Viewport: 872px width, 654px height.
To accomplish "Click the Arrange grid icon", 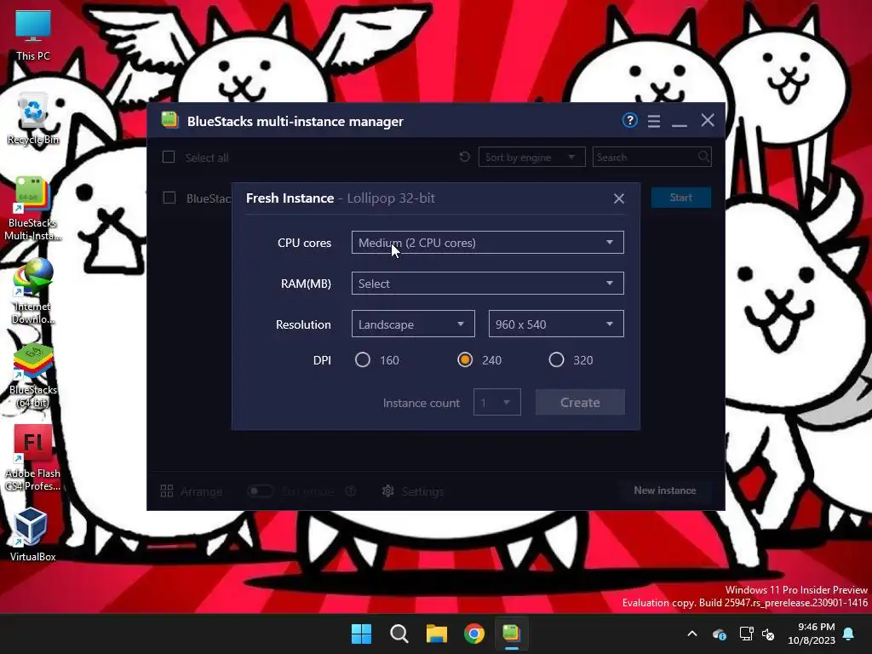I will tap(167, 490).
